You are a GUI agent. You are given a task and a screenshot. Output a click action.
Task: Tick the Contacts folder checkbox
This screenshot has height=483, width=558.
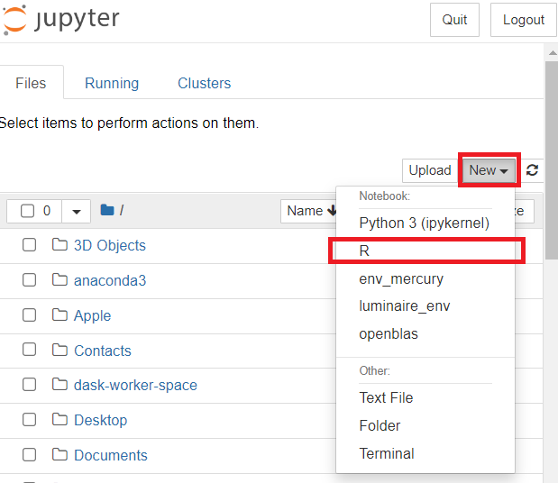coord(30,351)
